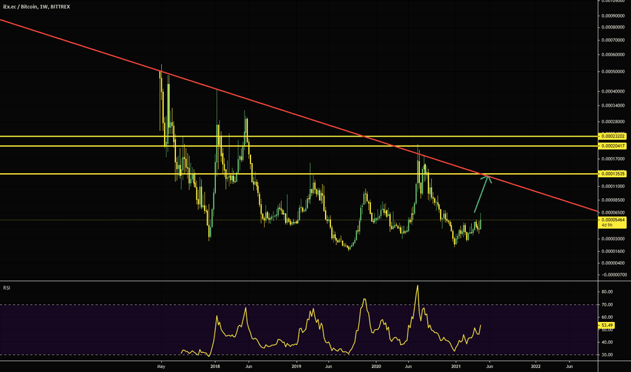Click the Jun label between 2018 and 2019
631x372 pixels.
[x=248, y=367]
